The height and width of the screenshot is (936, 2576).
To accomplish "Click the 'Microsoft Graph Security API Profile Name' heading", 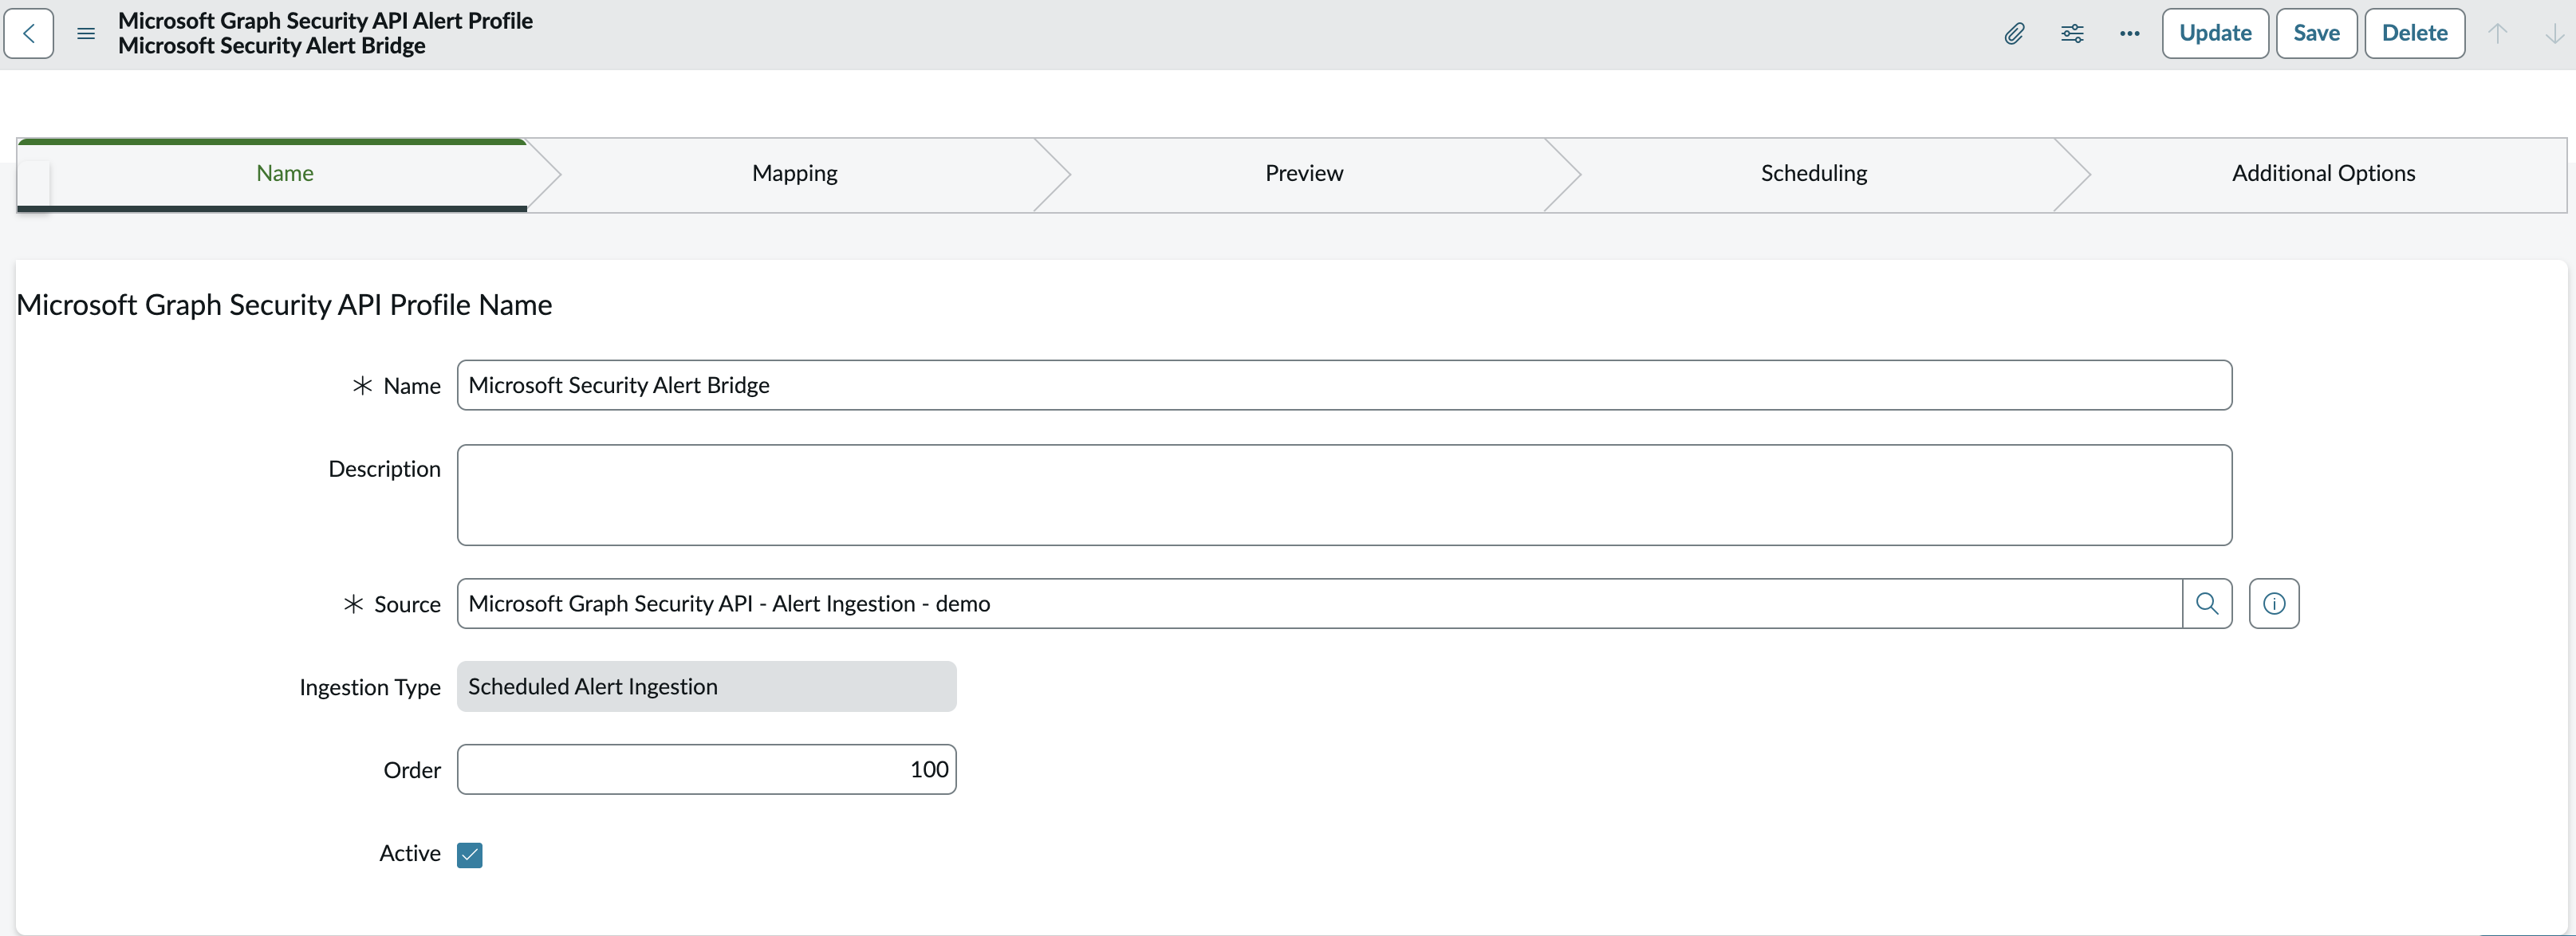I will (284, 304).
